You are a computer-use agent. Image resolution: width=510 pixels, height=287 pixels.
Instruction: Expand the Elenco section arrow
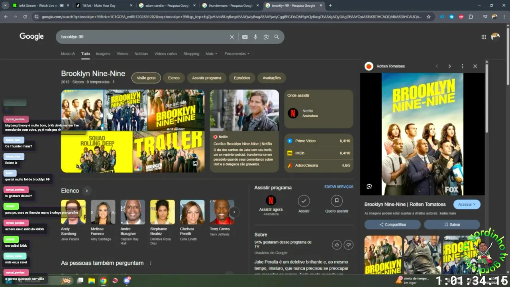86,191
